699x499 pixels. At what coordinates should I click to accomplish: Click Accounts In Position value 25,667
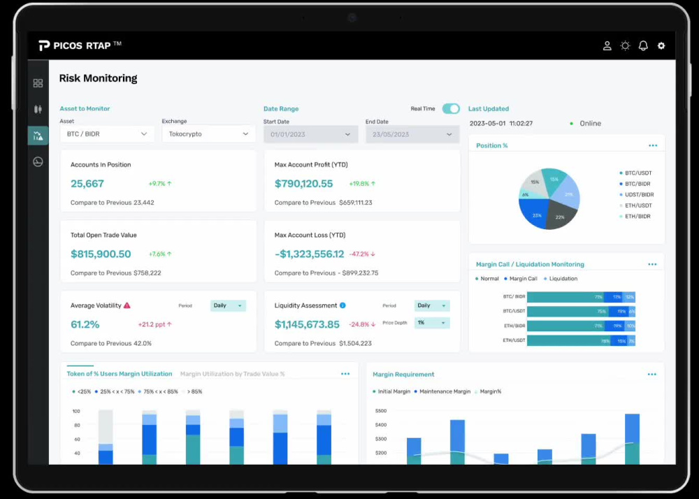[87, 184]
